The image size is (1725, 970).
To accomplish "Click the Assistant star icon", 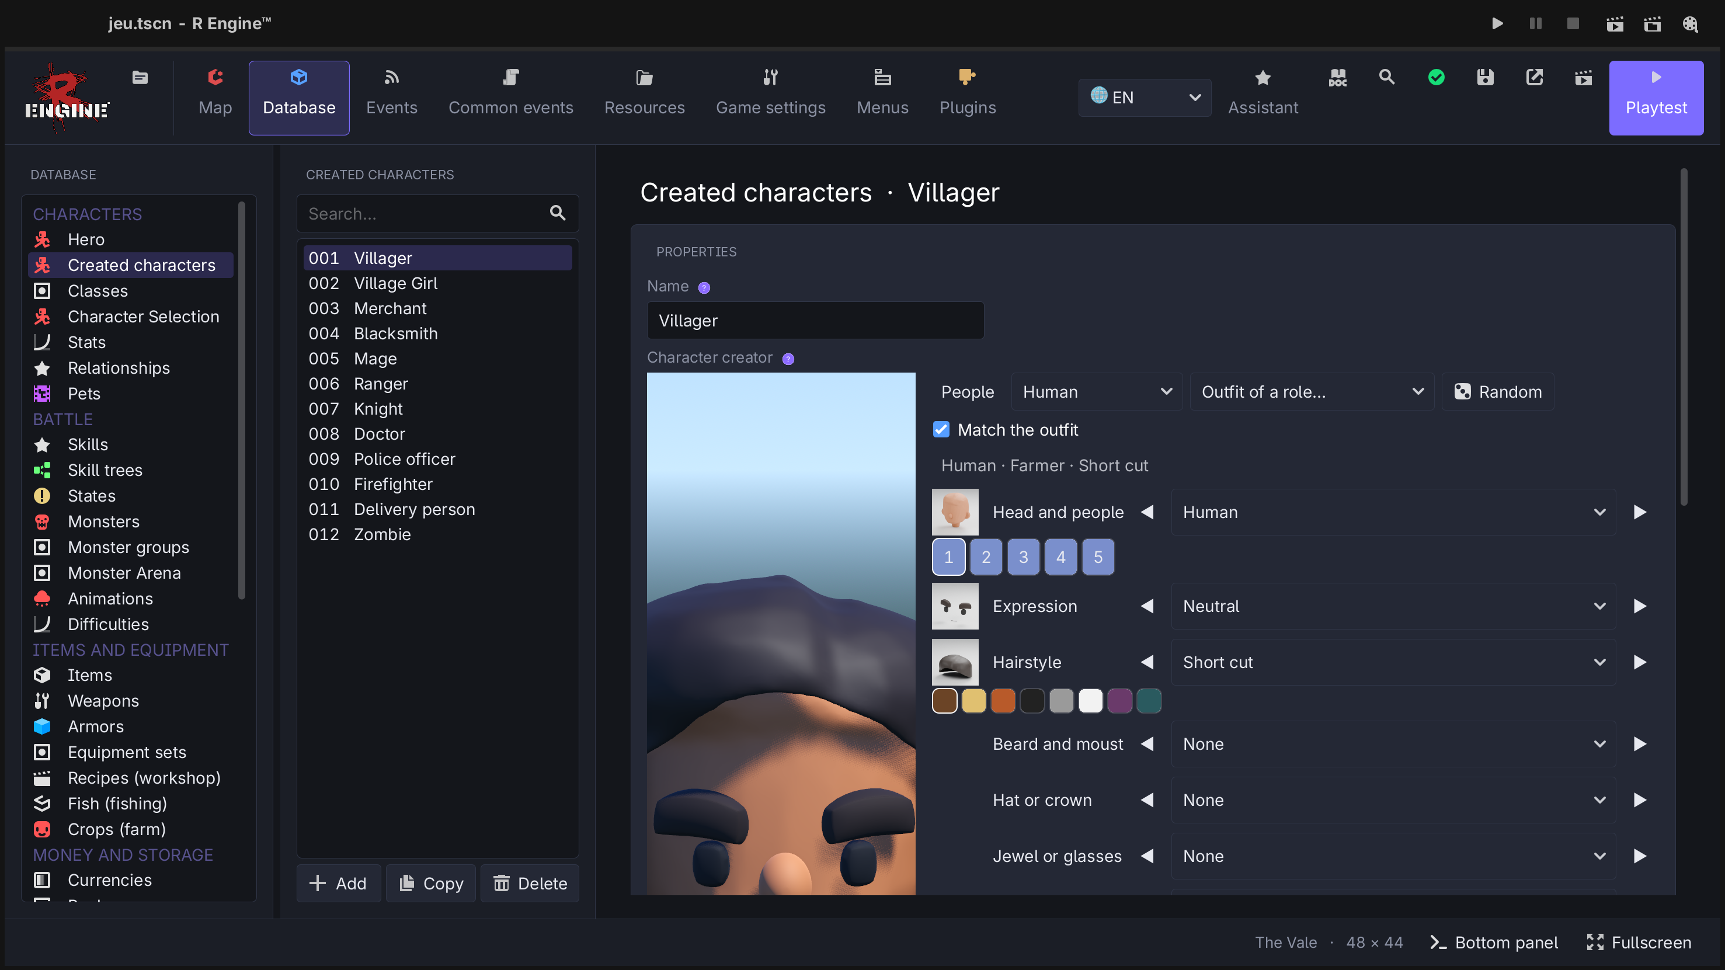I will point(1263,78).
